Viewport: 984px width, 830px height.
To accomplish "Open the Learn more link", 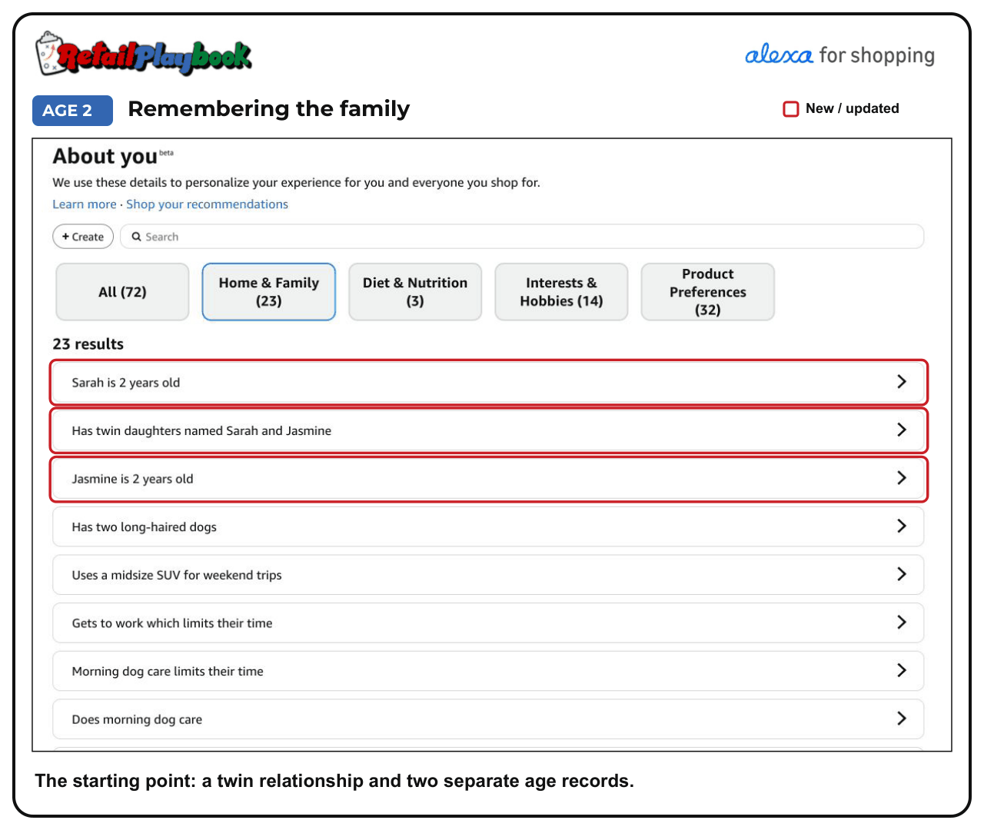I will pyautogui.click(x=85, y=204).
